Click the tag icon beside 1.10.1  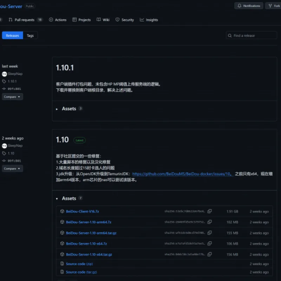tap(4, 81)
